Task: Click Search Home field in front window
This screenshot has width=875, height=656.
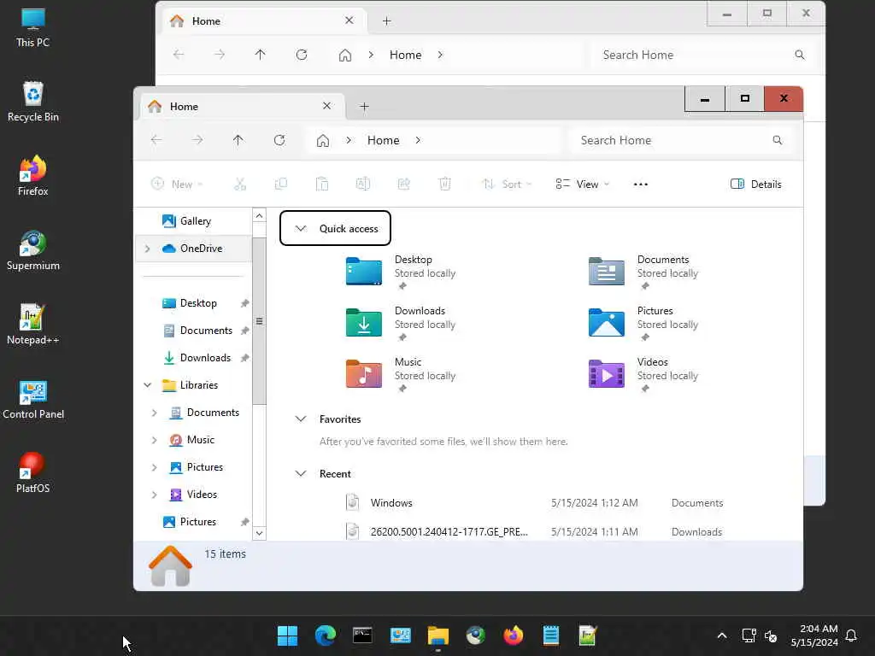Action: click(x=681, y=141)
